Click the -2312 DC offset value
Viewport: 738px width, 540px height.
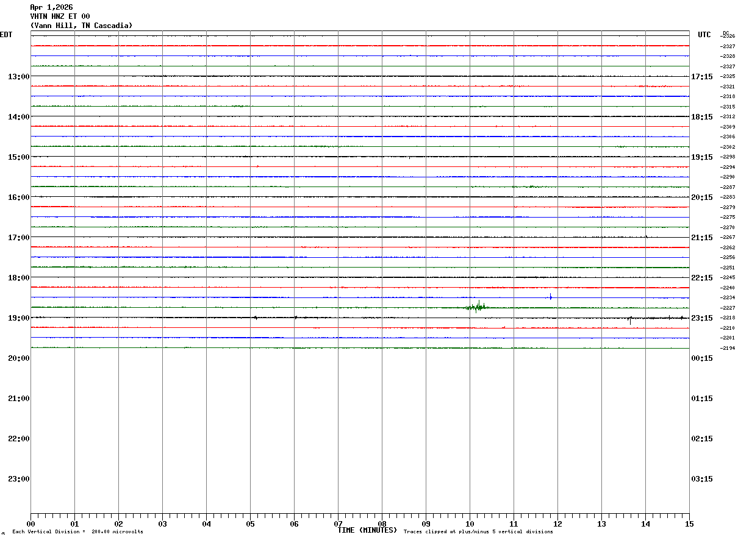pos(728,117)
